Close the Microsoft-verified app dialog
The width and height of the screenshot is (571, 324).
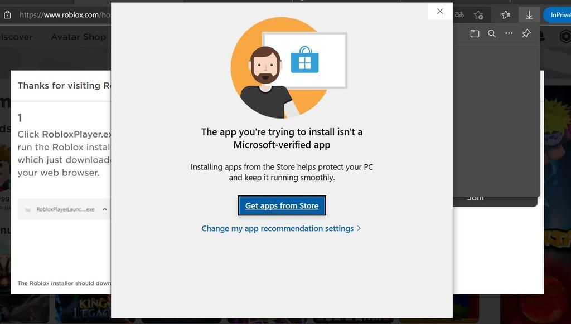440,11
